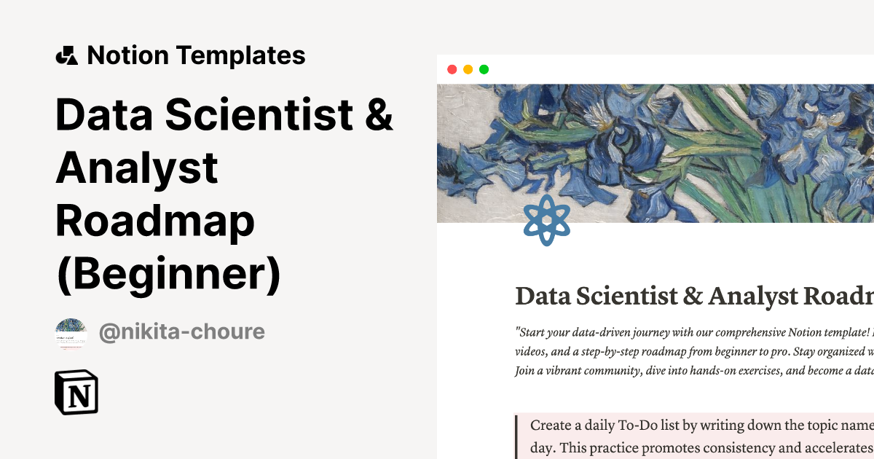This screenshot has height=459, width=874.
Task: Click the large 'Data Scientist &' heading line
Action: coord(224,114)
